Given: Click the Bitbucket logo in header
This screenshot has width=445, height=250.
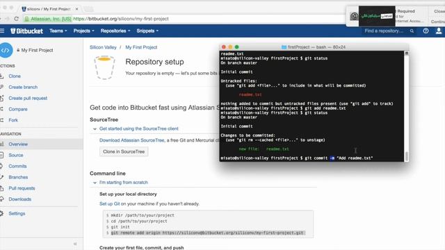Looking at the screenshot, I should point(26,31).
